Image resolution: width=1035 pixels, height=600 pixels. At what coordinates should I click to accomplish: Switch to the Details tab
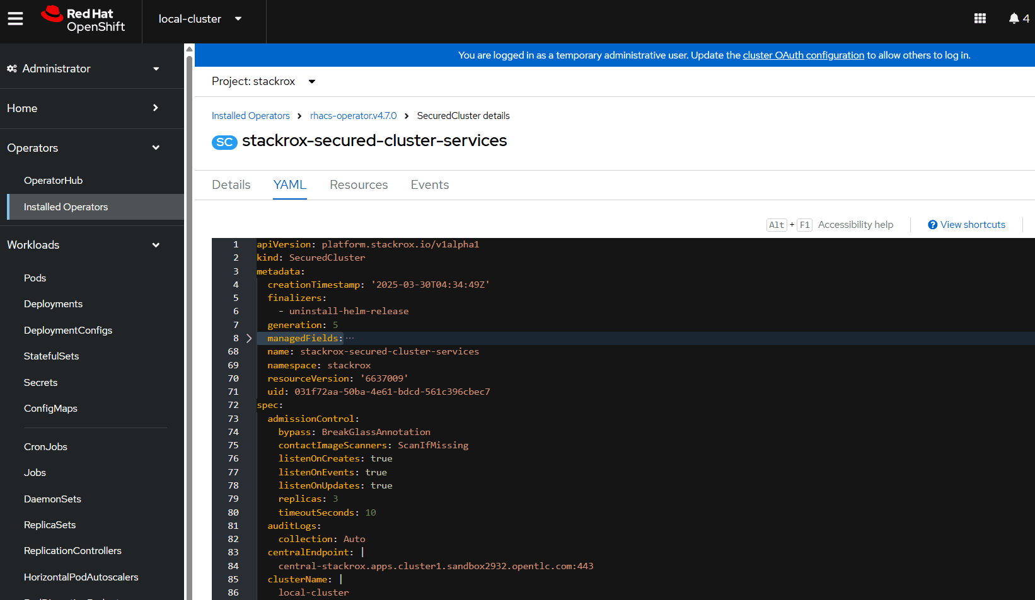coord(231,184)
